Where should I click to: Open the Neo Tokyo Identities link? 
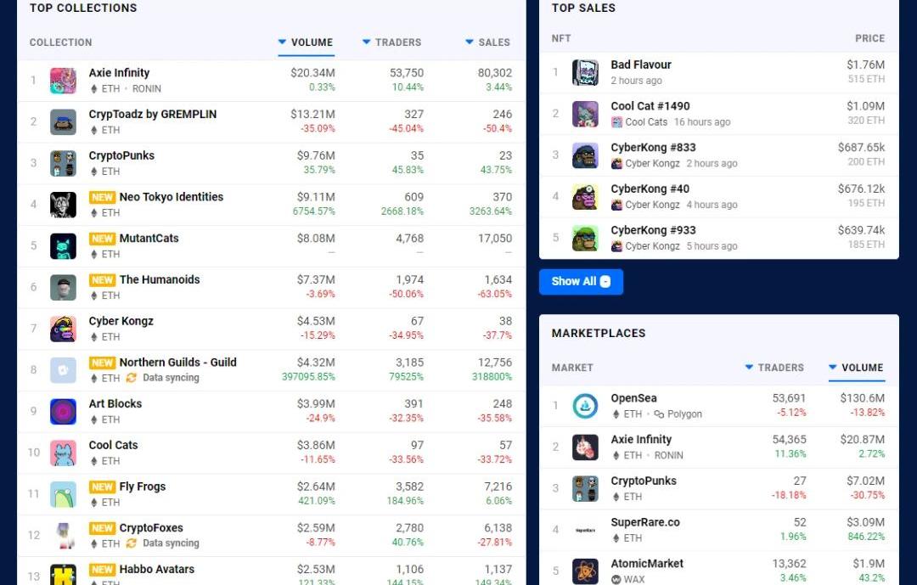[x=171, y=197]
